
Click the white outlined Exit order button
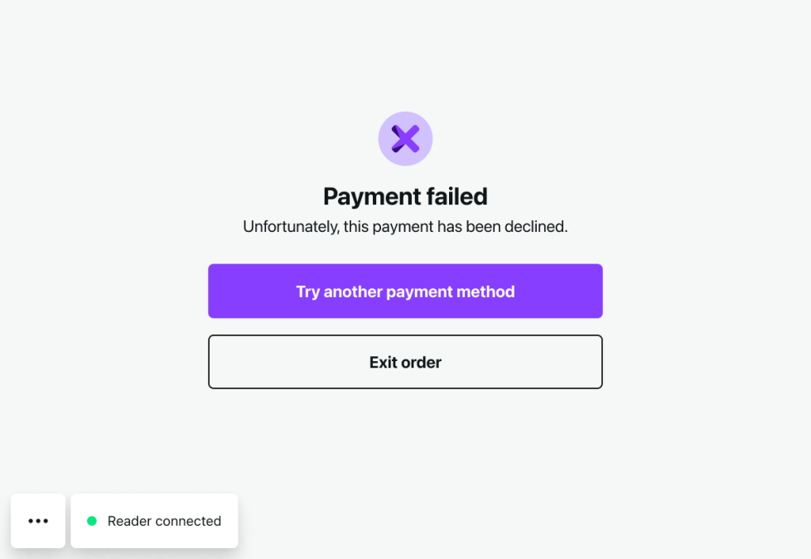pos(405,362)
